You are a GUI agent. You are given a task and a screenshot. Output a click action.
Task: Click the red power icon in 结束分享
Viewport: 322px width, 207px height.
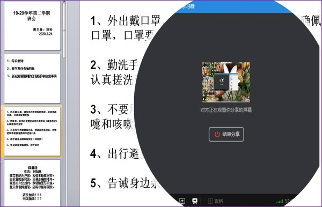point(217,135)
